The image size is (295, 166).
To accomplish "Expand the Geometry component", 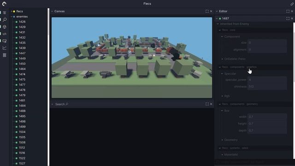I will [222, 140].
